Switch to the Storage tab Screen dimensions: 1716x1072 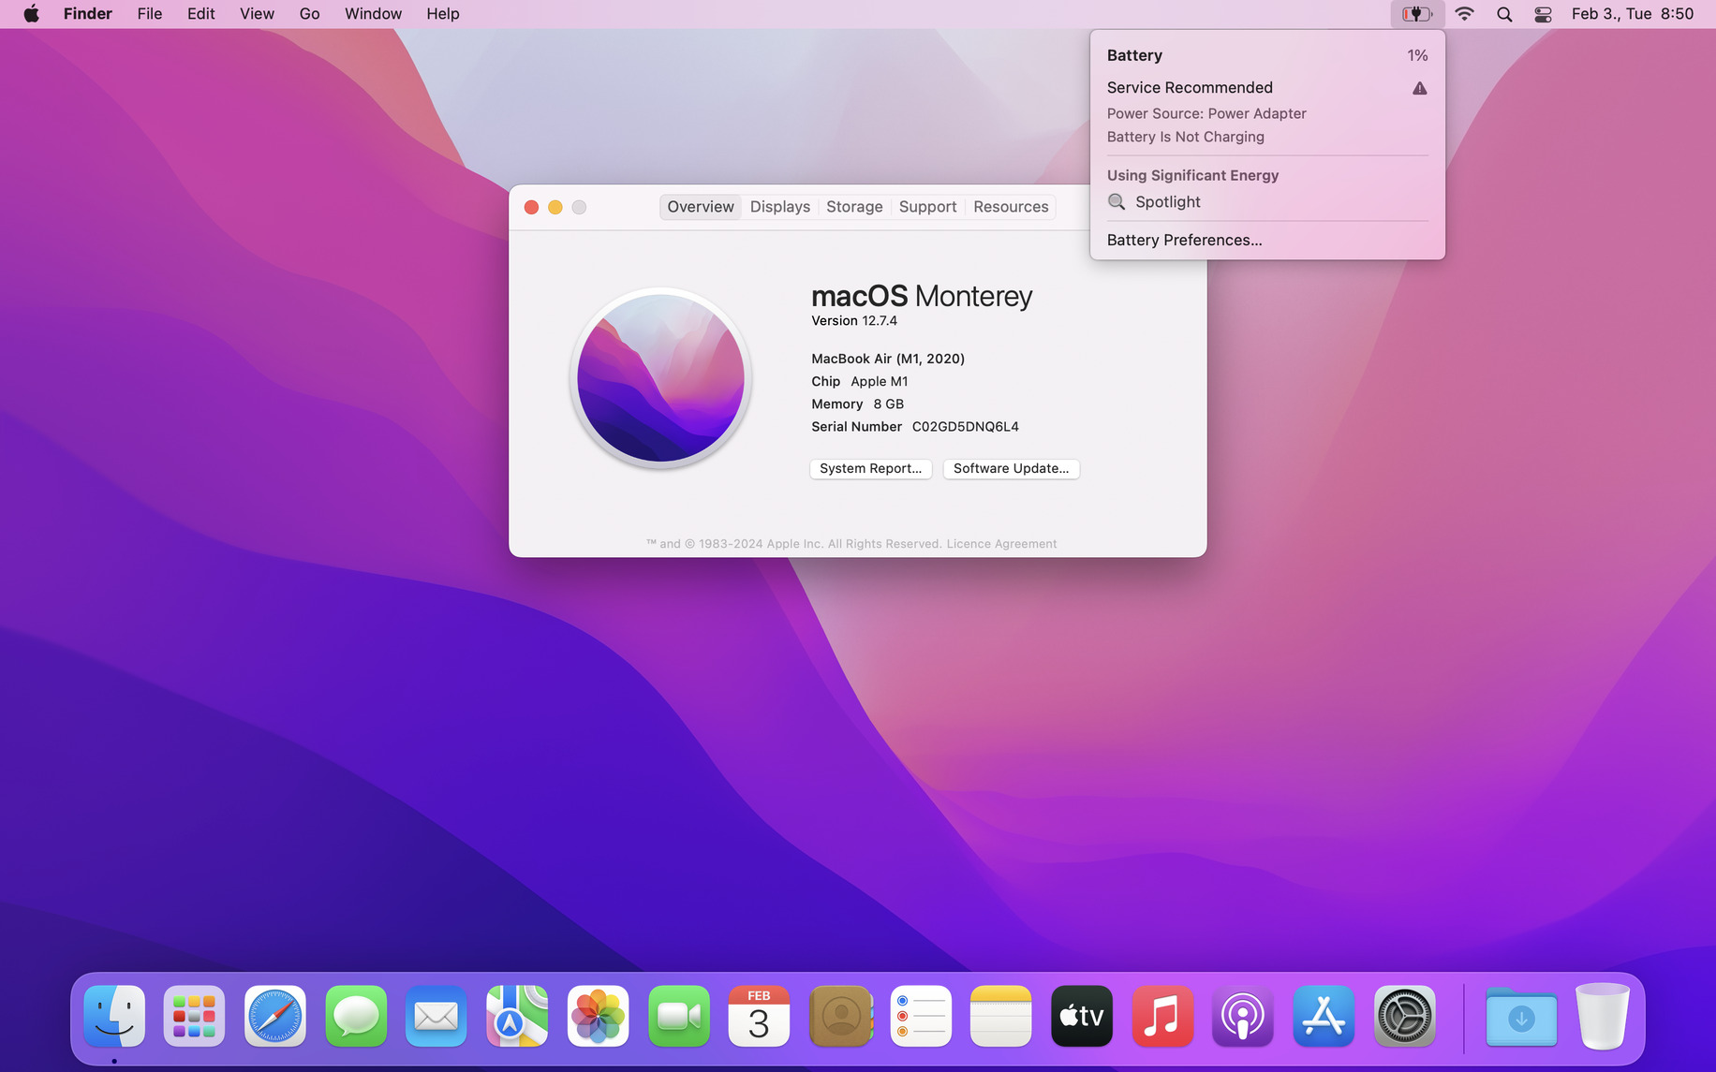(x=854, y=207)
